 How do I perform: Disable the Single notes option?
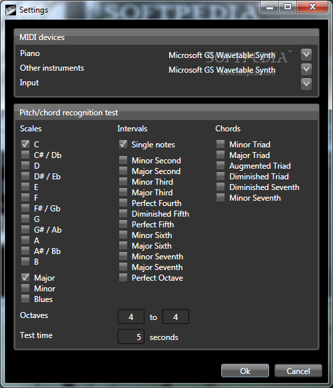(x=123, y=144)
